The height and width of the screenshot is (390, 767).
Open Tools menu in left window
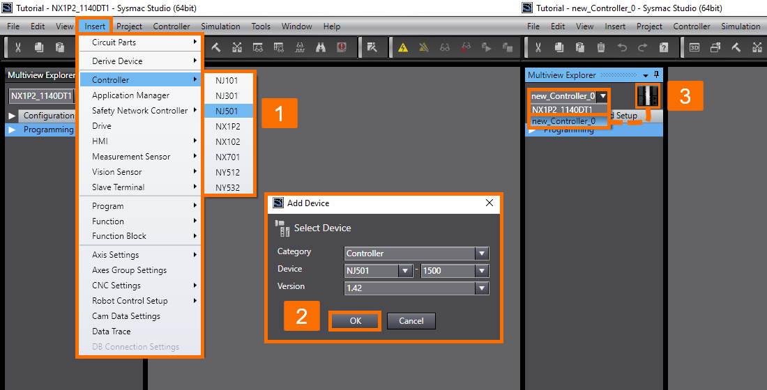pos(261,26)
